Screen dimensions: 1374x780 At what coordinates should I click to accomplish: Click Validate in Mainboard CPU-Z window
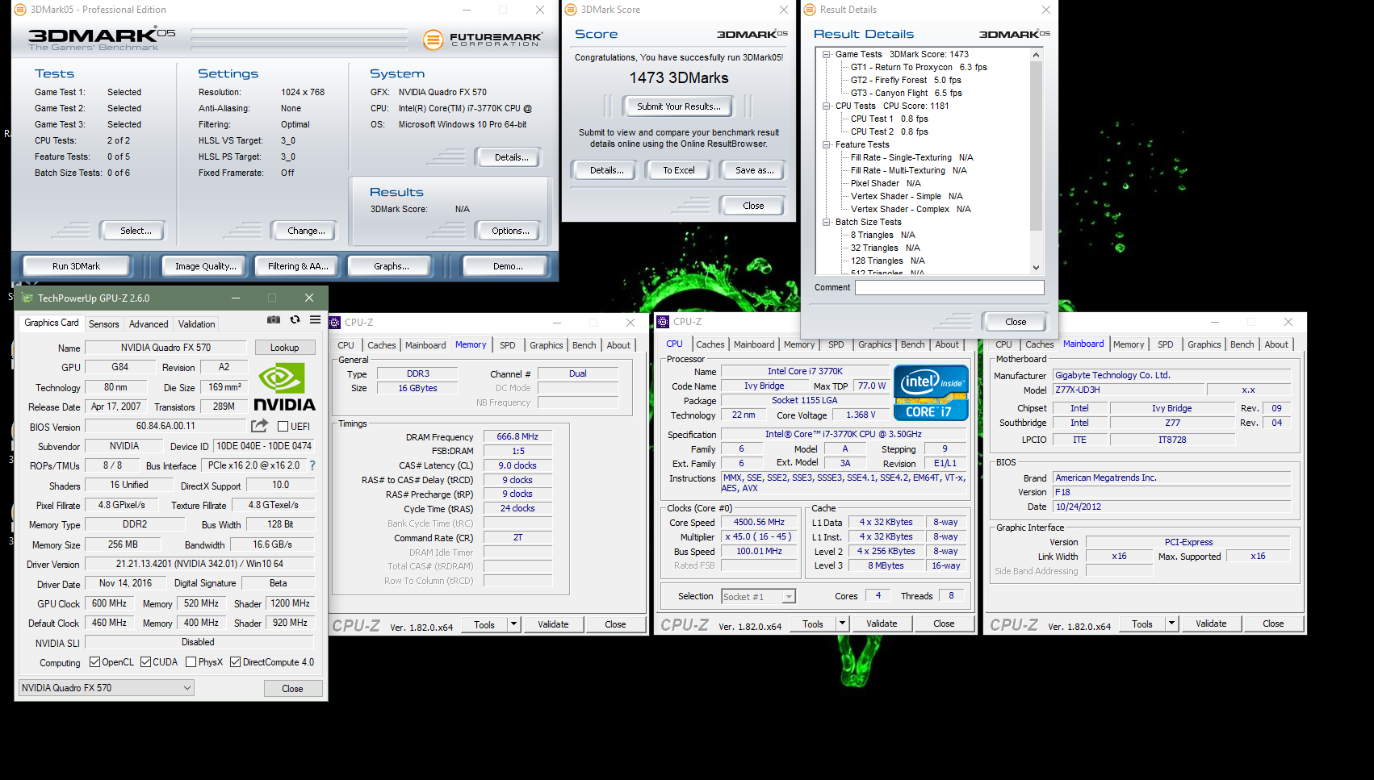tap(1211, 624)
